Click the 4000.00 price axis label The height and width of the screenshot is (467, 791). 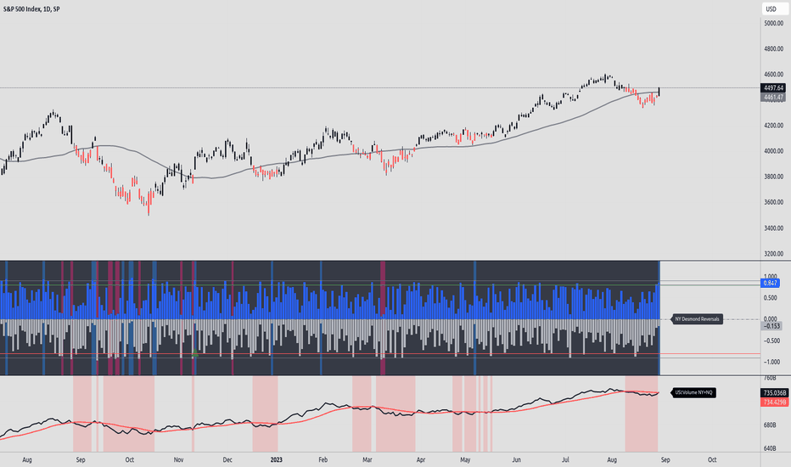(x=774, y=151)
